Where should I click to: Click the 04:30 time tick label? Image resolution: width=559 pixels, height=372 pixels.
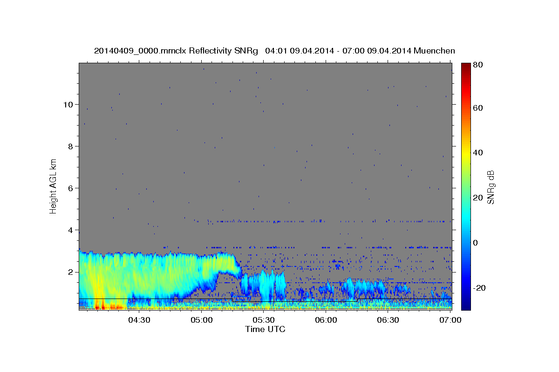pyautogui.click(x=139, y=320)
